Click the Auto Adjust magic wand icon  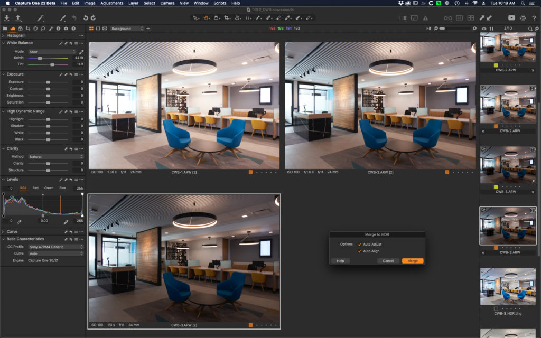coord(40,18)
